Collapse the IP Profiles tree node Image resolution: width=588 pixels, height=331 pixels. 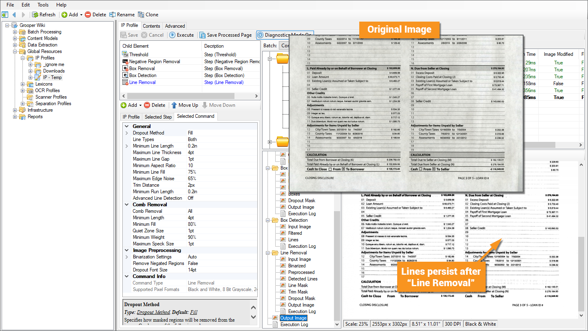tap(22, 58)
